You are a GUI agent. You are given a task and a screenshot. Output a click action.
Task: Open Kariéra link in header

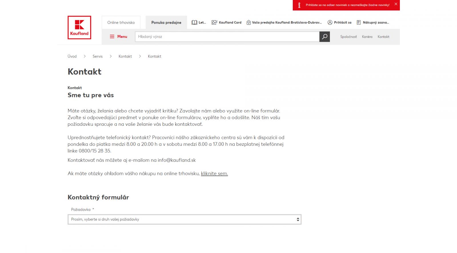pos(367,37)
